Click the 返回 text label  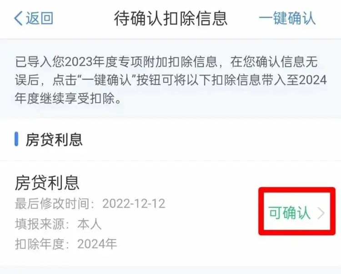pyautogui.click(x=40, y=18)
